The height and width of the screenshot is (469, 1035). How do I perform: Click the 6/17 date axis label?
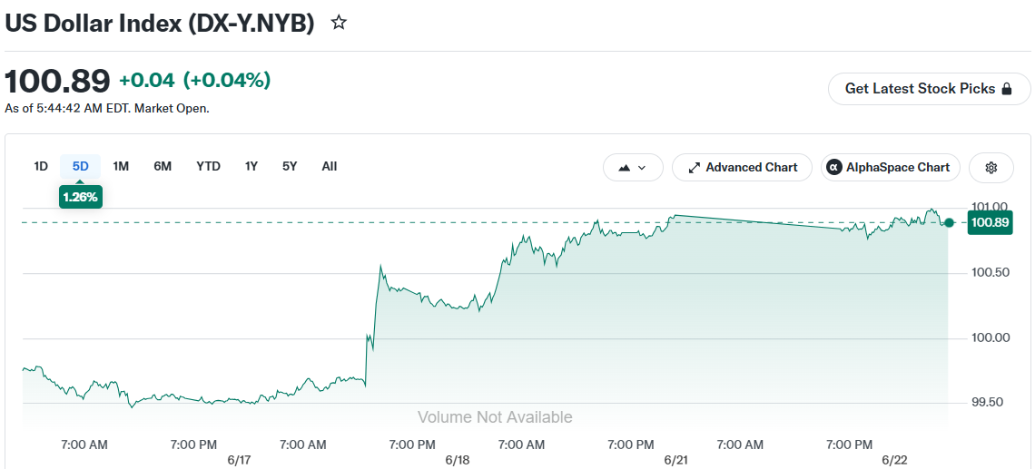(238, 460)
